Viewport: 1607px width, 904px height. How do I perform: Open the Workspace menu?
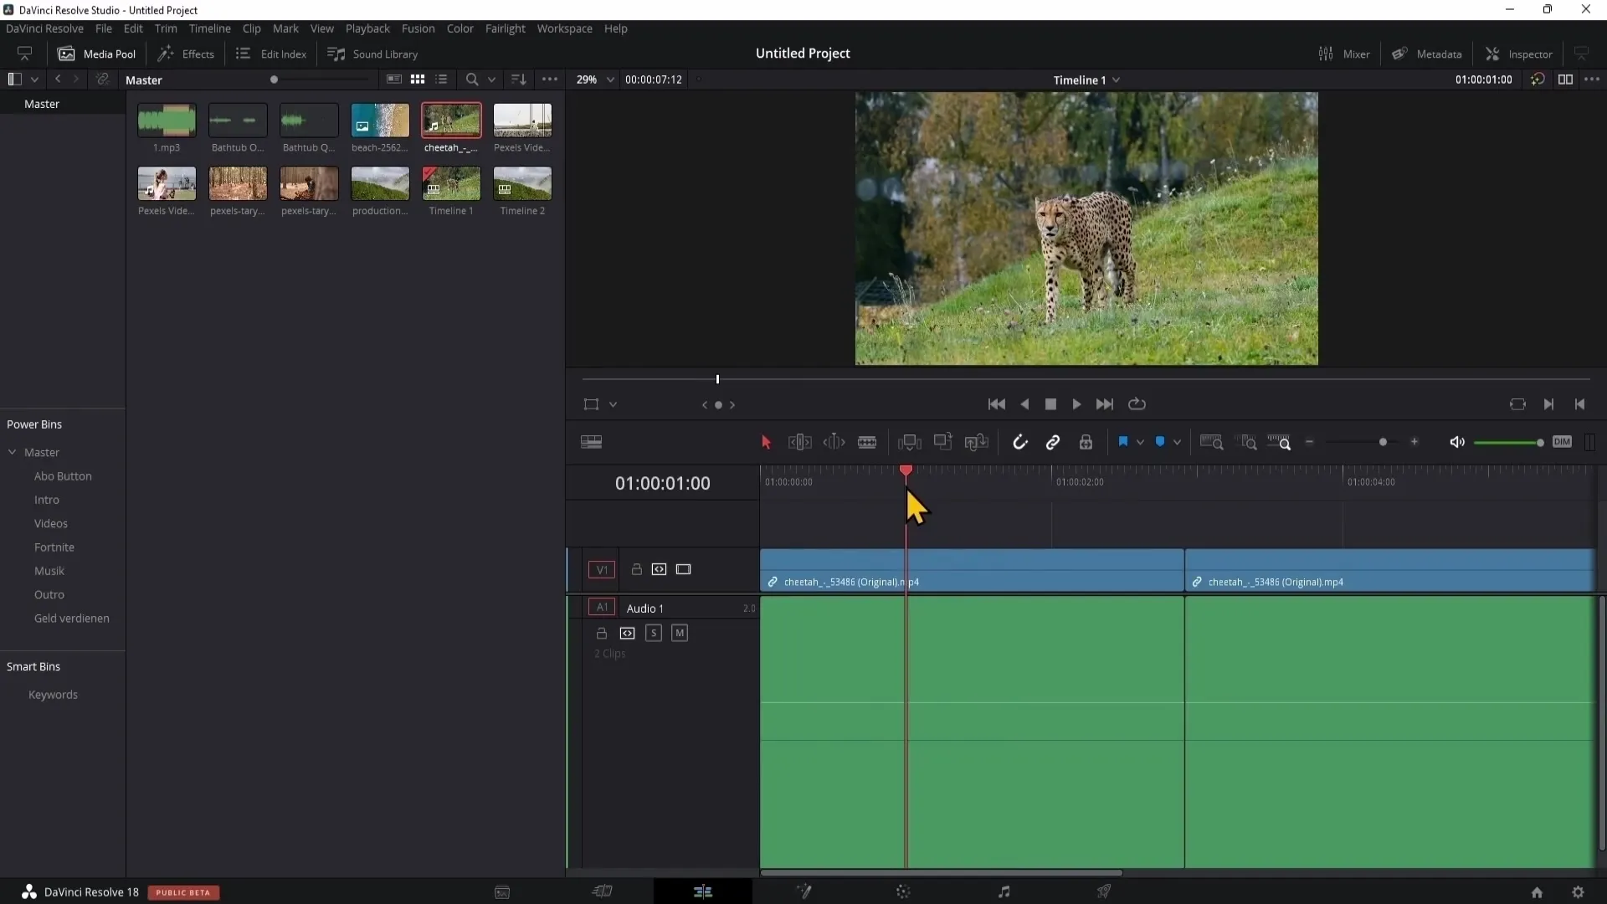click(564, 28)
